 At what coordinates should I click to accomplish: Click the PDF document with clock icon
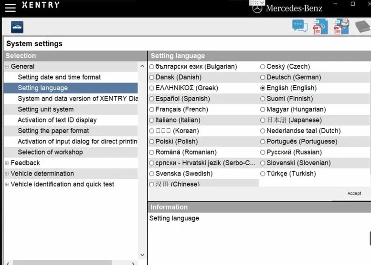(320, 27)
